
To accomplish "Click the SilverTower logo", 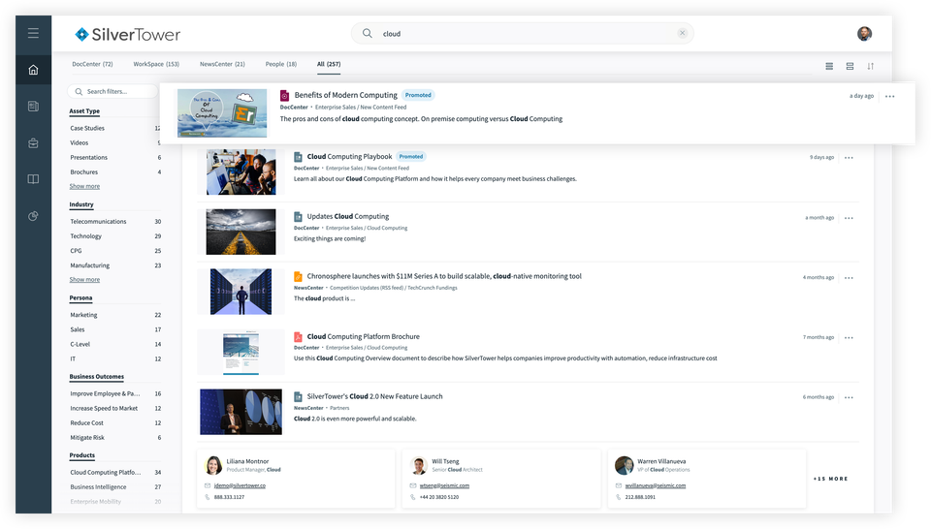I will click(x=128, y=35).
